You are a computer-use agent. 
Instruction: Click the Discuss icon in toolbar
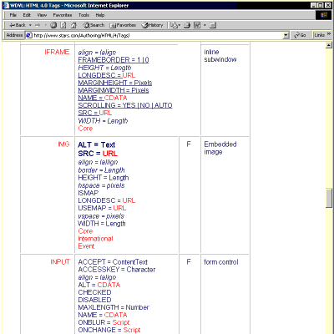(x=213, y=25)
